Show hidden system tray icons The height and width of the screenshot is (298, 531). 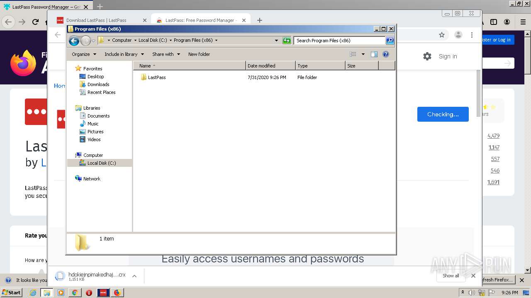click(x=463, y=293)
